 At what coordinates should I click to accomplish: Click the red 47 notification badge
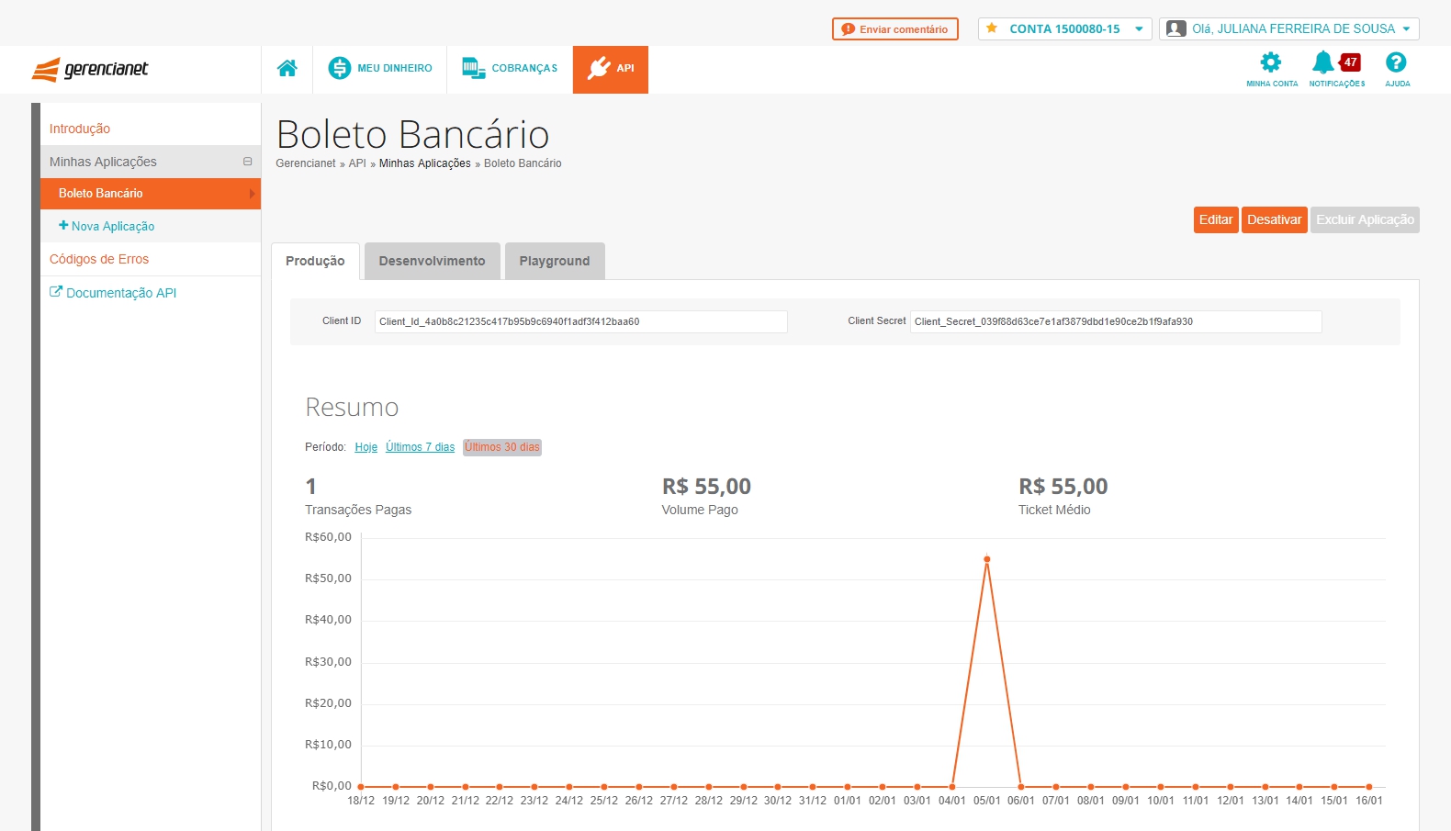1351,62
